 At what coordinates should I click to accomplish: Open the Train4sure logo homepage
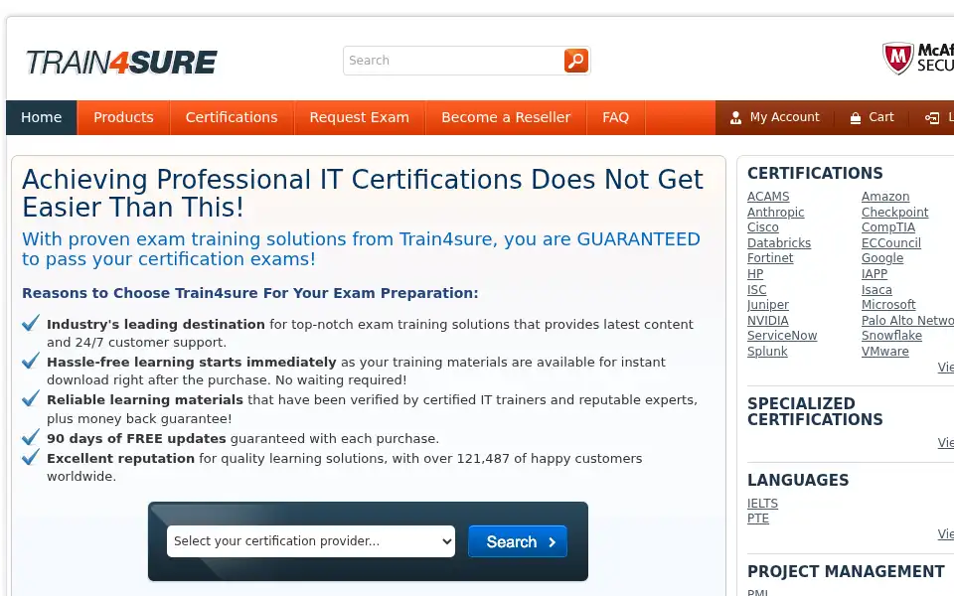(x=121, y=62)
